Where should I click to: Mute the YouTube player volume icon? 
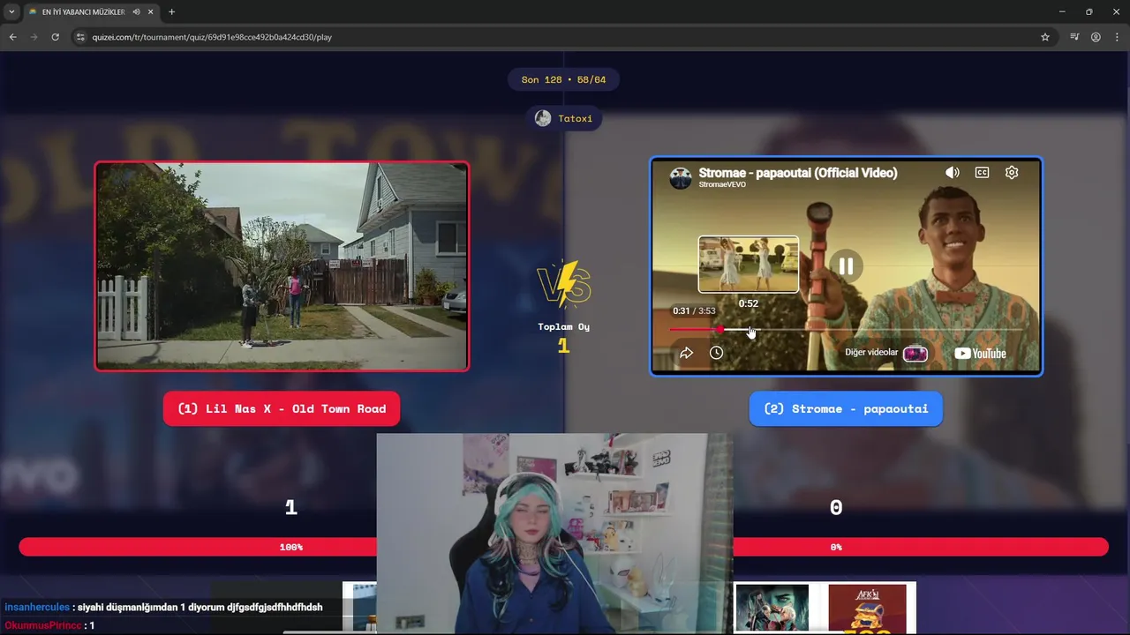pos(952,173)
